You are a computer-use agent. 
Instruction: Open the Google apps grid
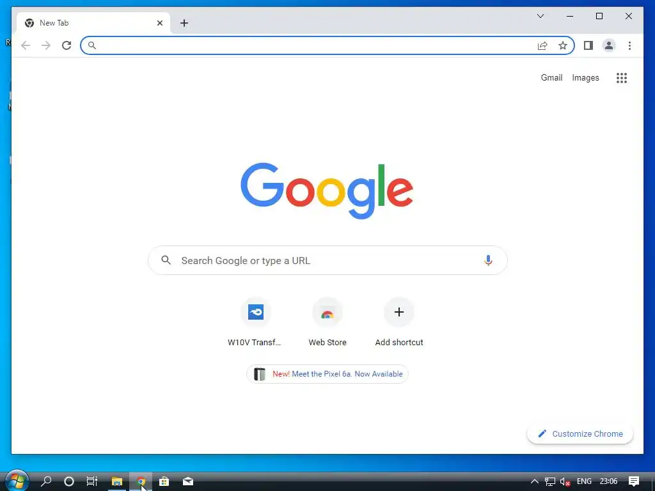pos(622,77)
